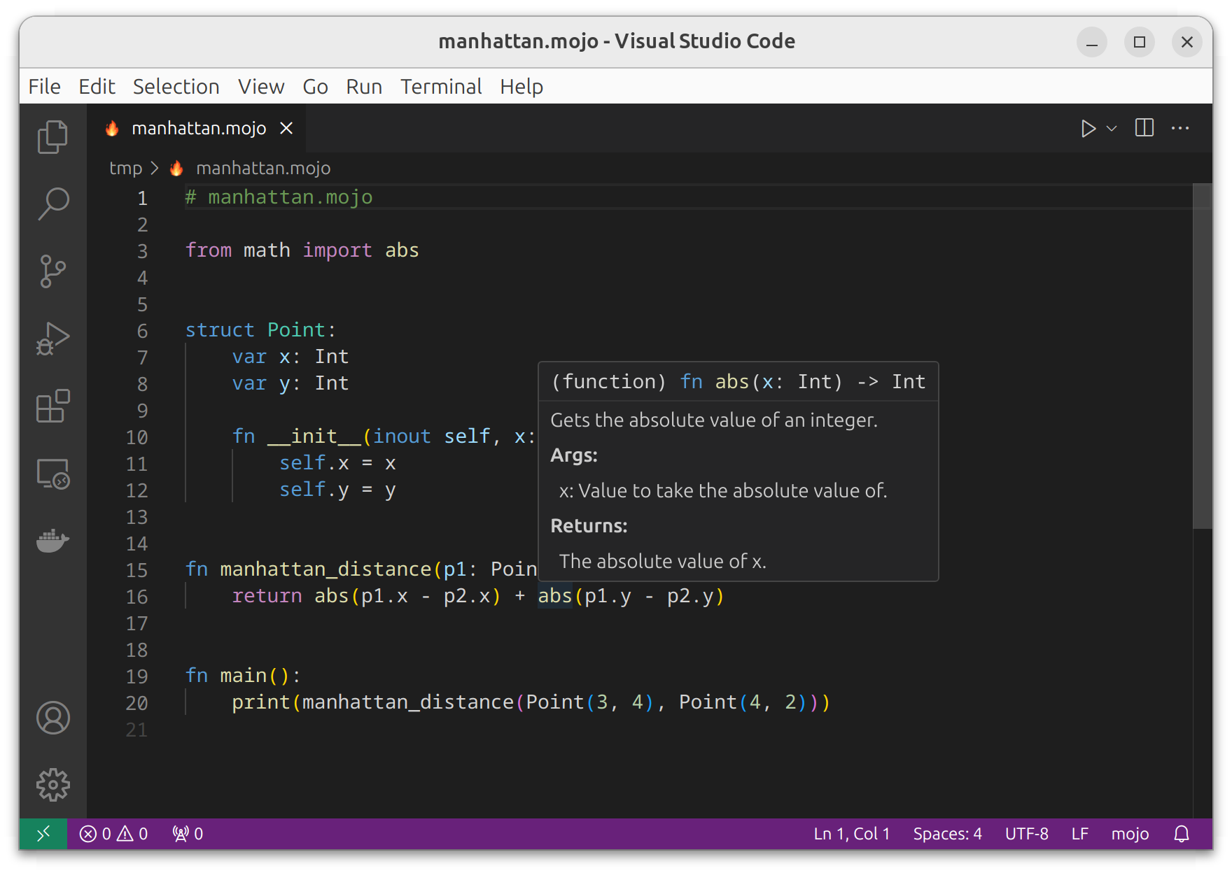
Task: Click the 'struct Point:' line
Action: click(x=260, y=330)
